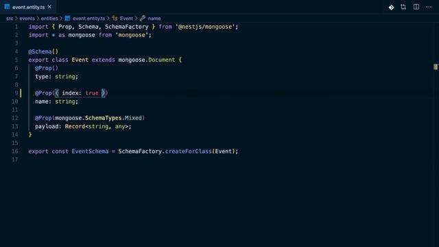The image size is (439, 247).
Task: Click 'payload' property on line 13
Action: [x=47, y=126]
